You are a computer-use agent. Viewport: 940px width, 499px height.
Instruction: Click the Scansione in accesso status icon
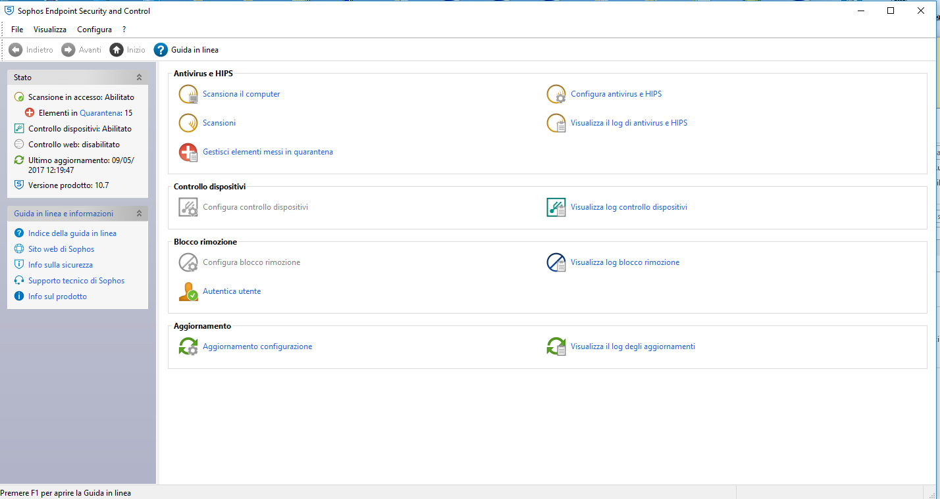tap(19, 97)
